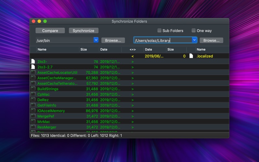Screen dimensions: 259x162
Task: Click the 2to3-2.7 file document icon
Action: click(x=33, y=67)
